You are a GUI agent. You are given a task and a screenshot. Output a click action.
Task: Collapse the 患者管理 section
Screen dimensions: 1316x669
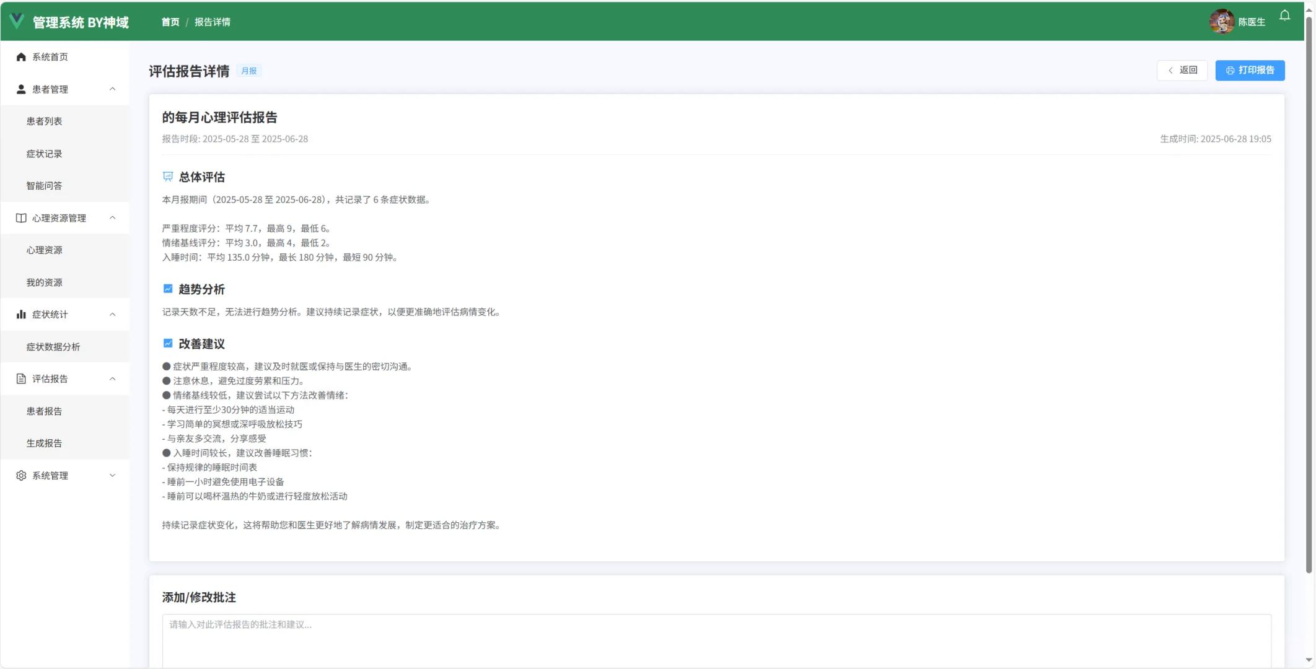coord(112,89)
